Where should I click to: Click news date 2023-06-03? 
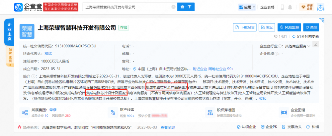click(x=146, y=127)
